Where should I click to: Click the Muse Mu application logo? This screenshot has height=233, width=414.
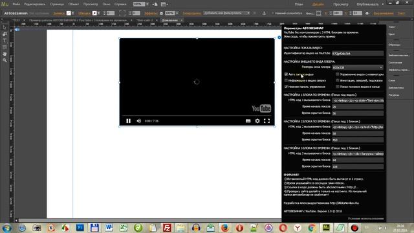click(x=5, y=5)
